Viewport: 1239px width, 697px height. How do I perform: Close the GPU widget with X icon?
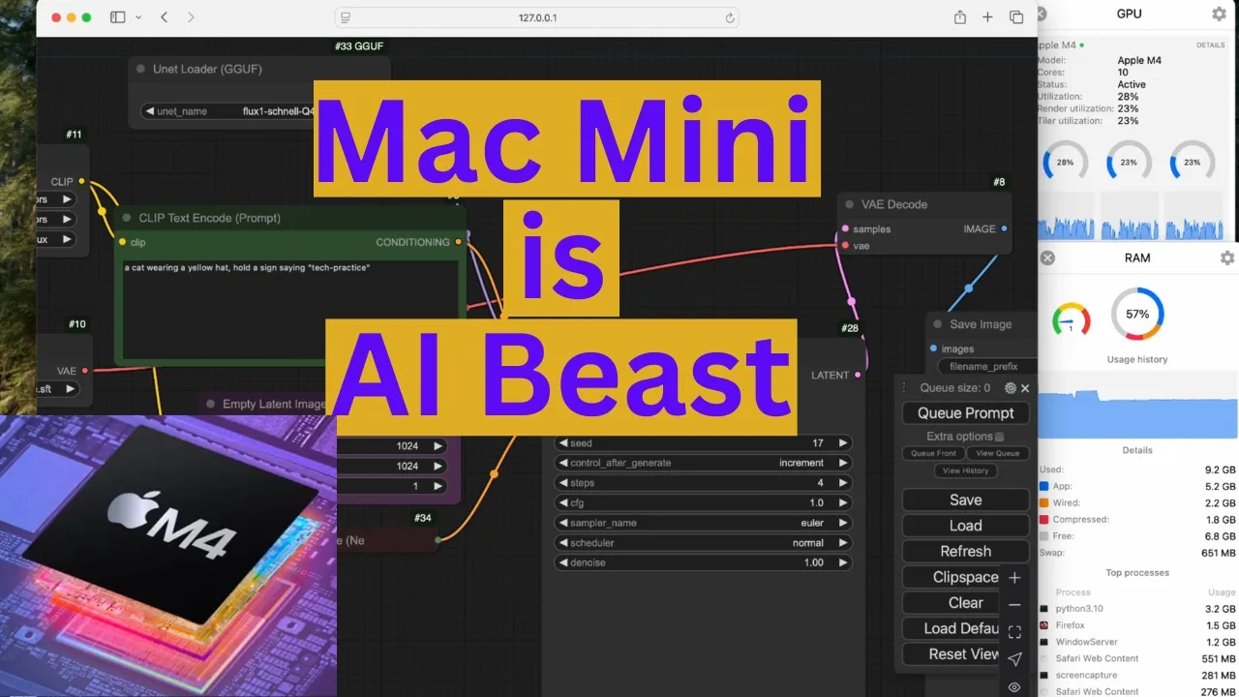click(x=1042, y=14)
